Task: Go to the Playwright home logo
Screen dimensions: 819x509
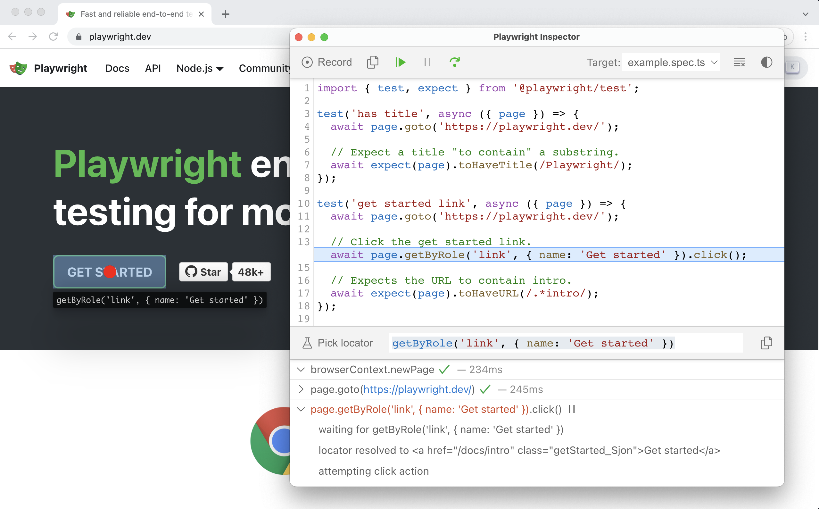Action: coord(19,68)
